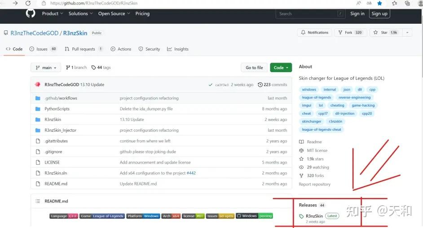Star the repository

click(x=386, y=33)
